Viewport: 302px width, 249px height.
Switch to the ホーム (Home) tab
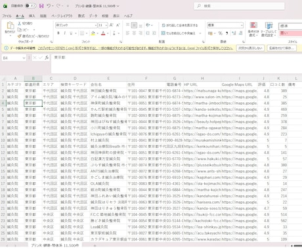click(x=20, y=16)
